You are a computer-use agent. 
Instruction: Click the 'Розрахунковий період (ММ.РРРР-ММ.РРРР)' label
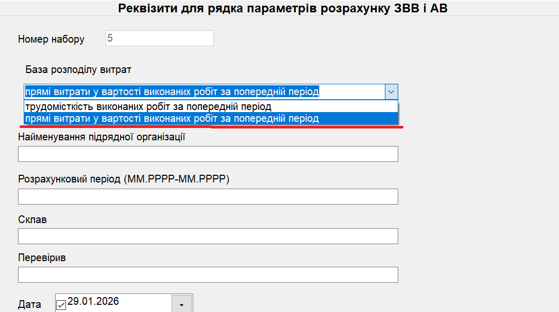point(124,179)
